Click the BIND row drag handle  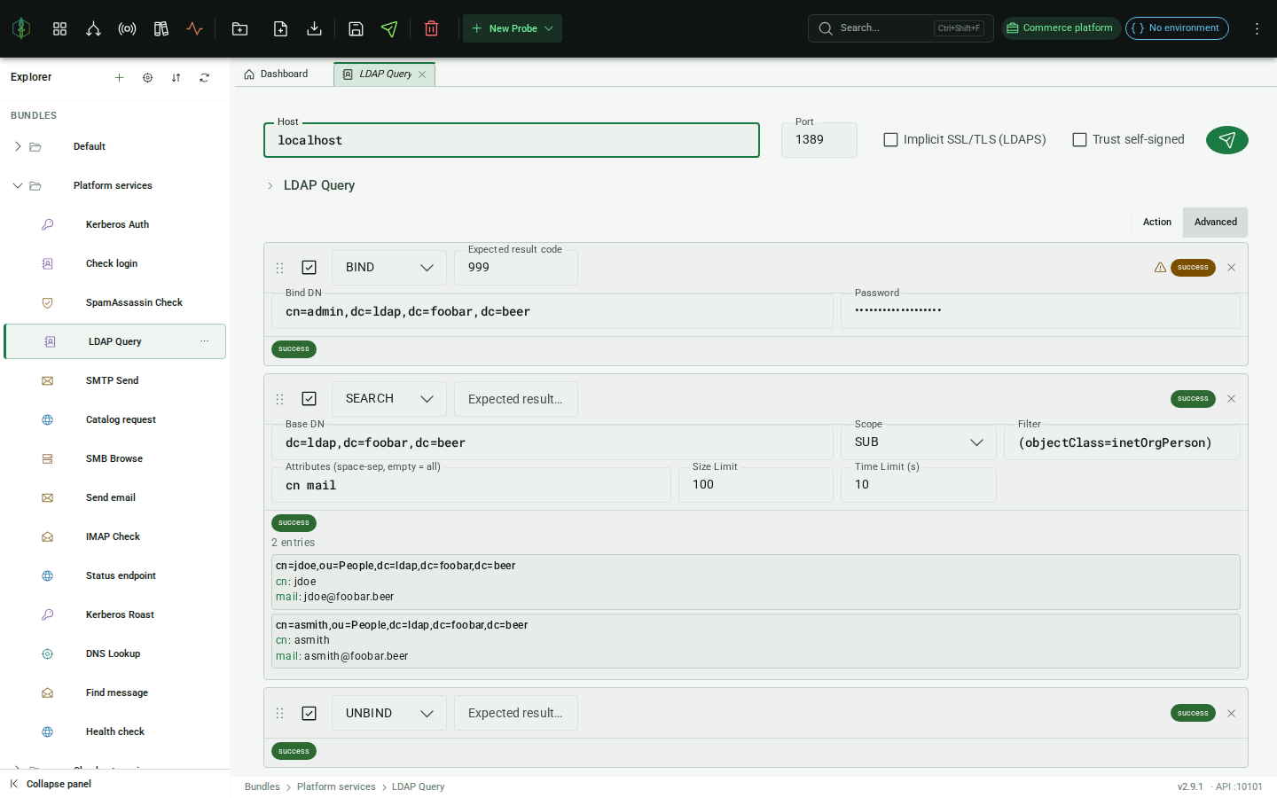point(279,267)
